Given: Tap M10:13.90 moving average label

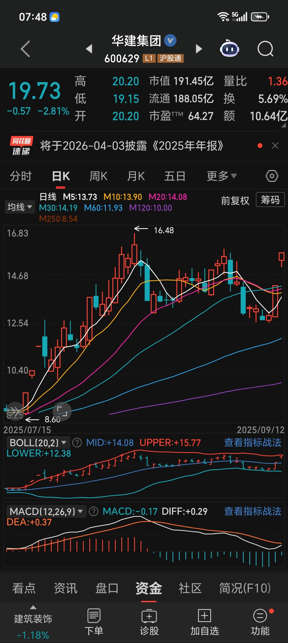Looking at the screenshot, I should (123, 197).
